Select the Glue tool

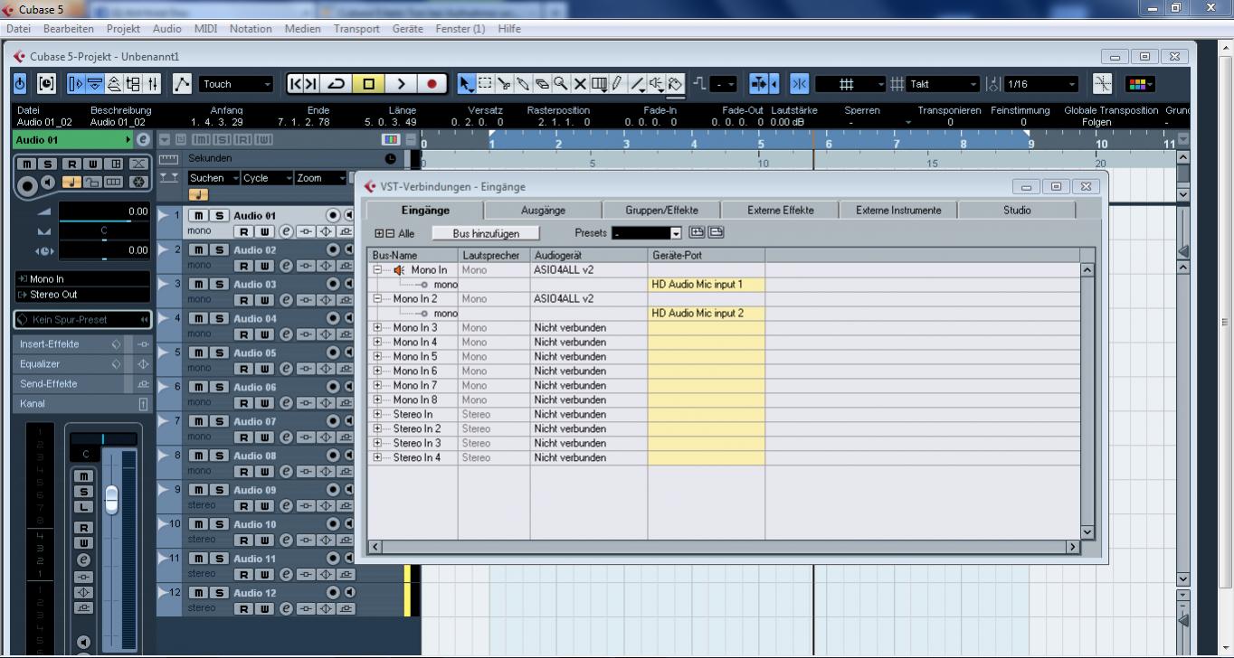pos(524,84)
